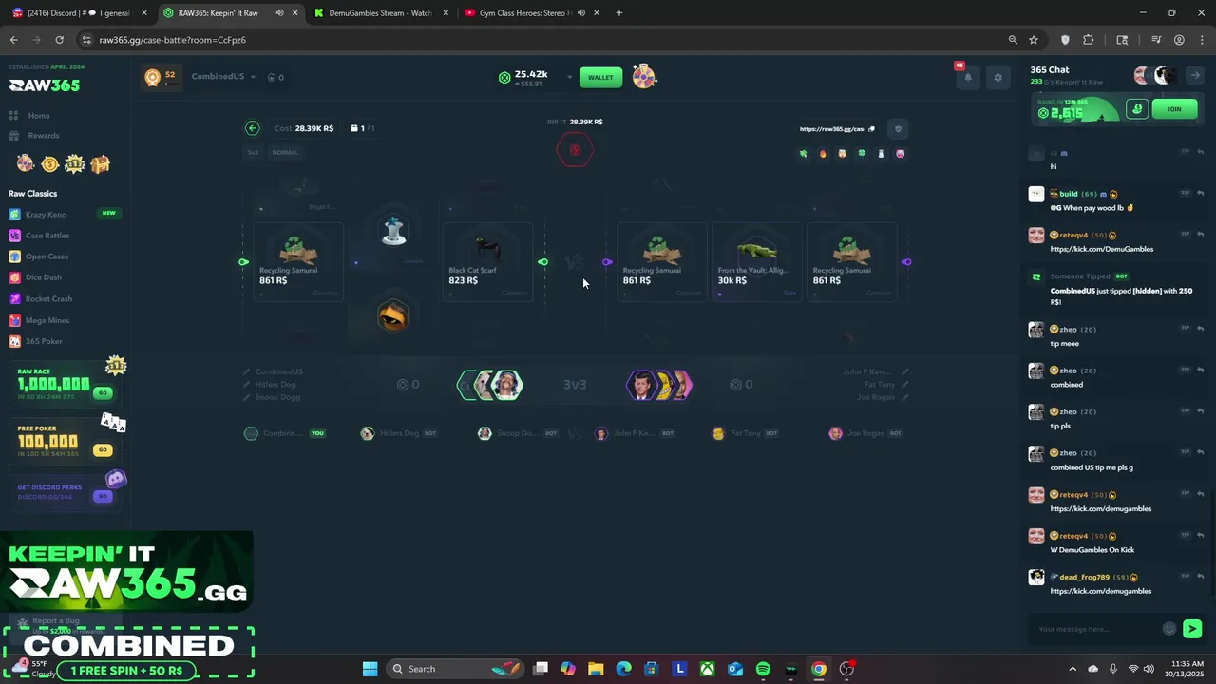Click Black Cat Scarf item card
1216x684 pixels.
click(487, 262)
